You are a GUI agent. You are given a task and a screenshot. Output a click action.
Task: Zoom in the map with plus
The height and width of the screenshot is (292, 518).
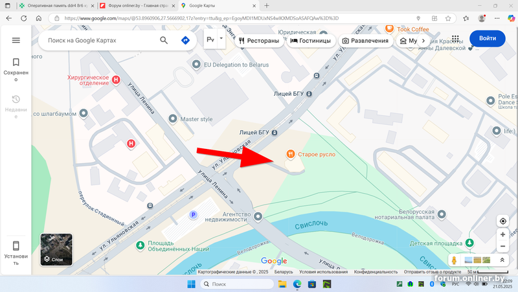coord(503,234)
